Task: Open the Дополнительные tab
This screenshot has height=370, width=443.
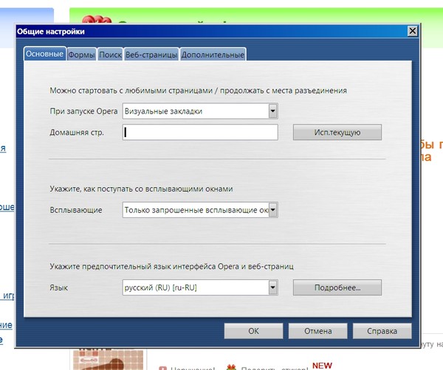Action: click(213, 55)
